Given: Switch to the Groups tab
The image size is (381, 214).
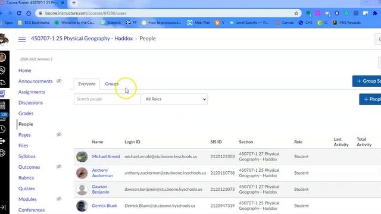Looking at the screenshot, I should 112,84.
